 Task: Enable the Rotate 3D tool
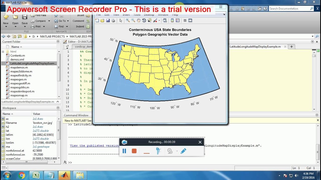pos(144,20)
